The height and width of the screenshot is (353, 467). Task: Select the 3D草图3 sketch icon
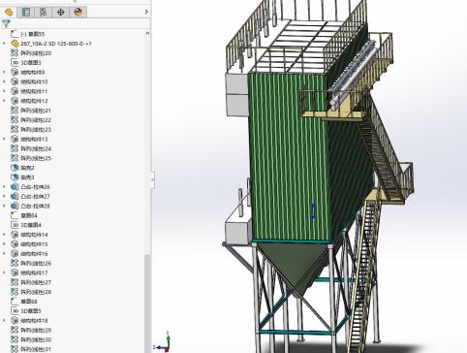click(x=15, y=62)
